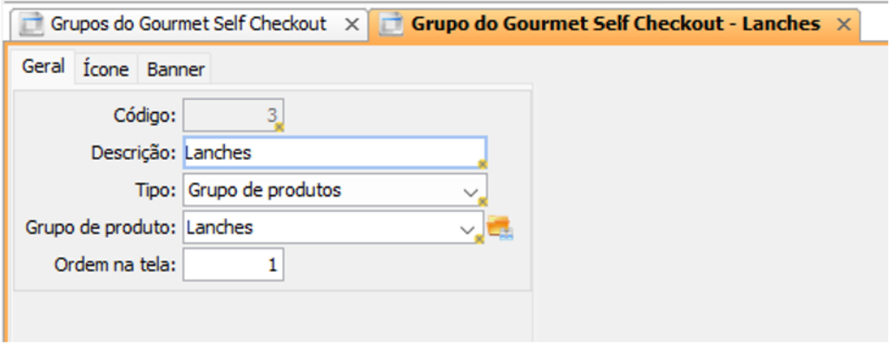This screenshot has height=344, width=890.
Task: Switch to the Ícone tab
Action: coord(106,69)
